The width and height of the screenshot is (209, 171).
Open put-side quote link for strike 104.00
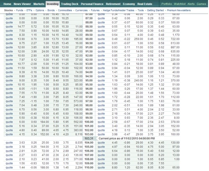101,143
